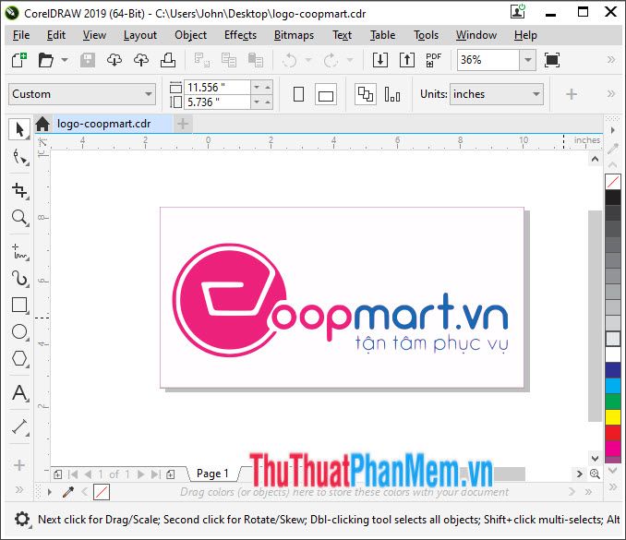626x540 pixels.
Task: Open the Object menu
Action: tap(190, 35)
